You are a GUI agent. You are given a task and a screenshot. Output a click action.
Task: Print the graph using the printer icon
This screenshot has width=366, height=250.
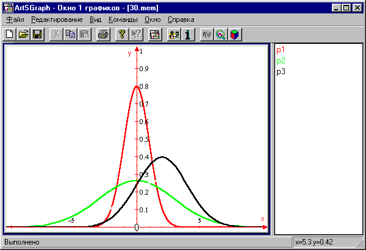click(103, 35)
